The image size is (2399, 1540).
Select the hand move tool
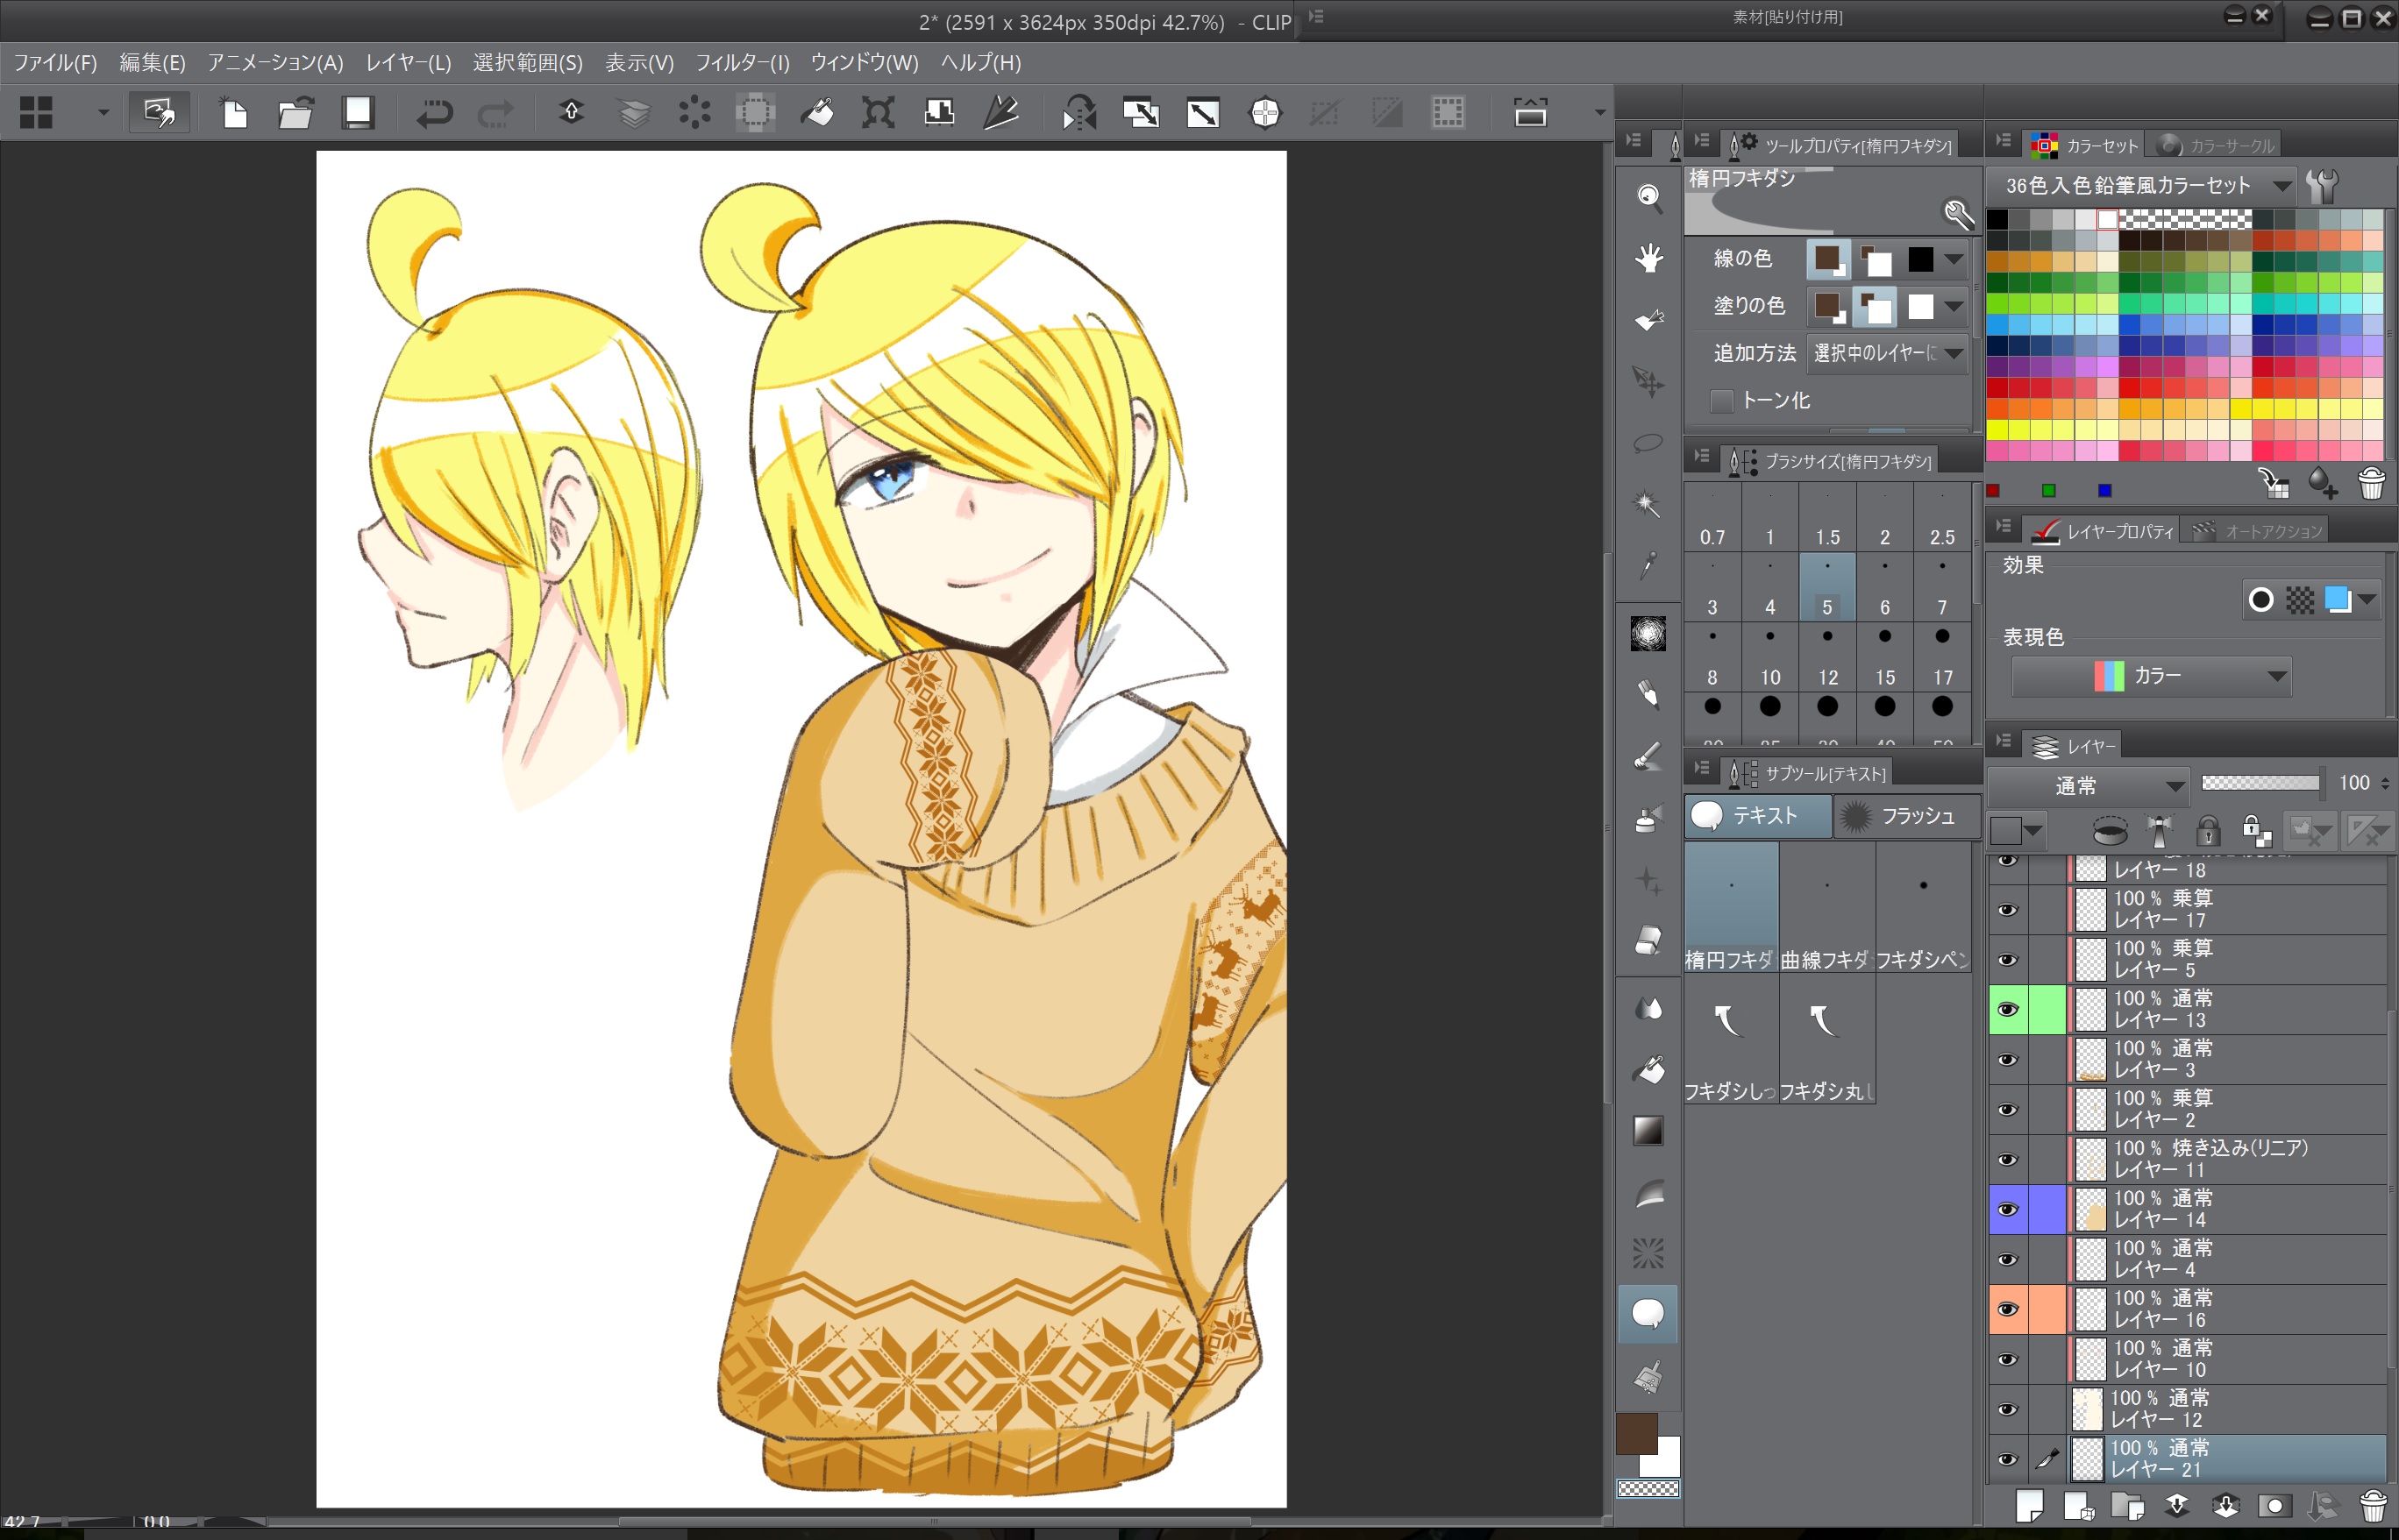click(1648, 259)
